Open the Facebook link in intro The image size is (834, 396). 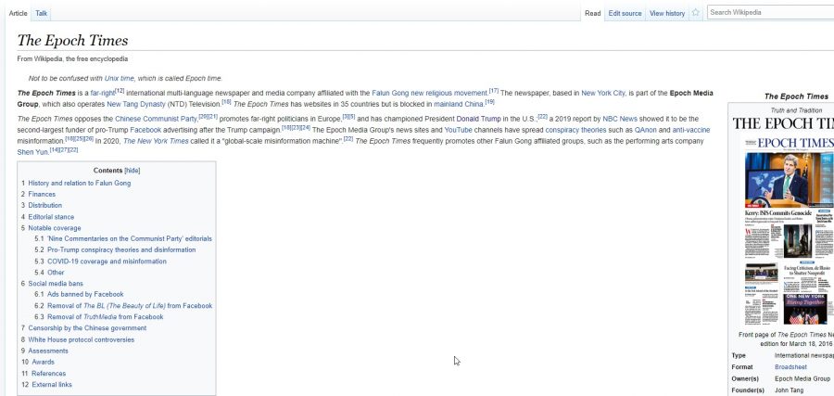tap(145, 131)
